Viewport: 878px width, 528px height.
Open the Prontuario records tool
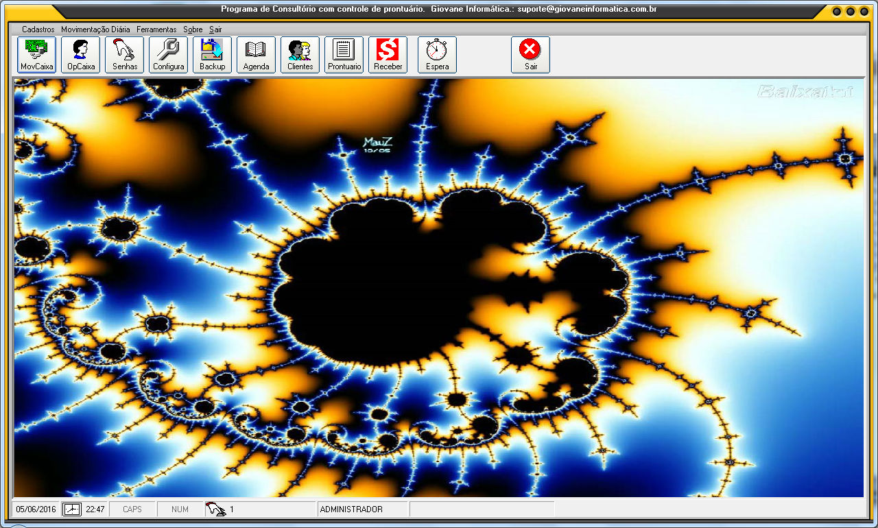coord(344,55)
